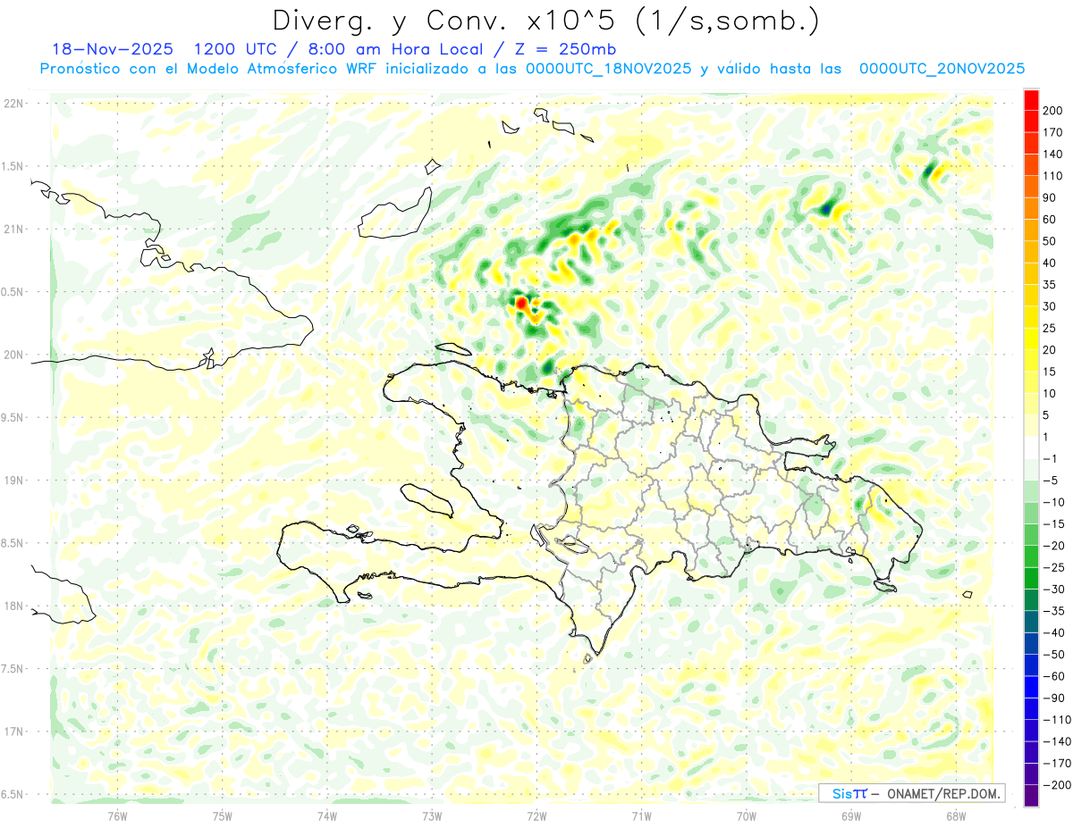Click the '17N' latitude label

[x=13, y=732]
